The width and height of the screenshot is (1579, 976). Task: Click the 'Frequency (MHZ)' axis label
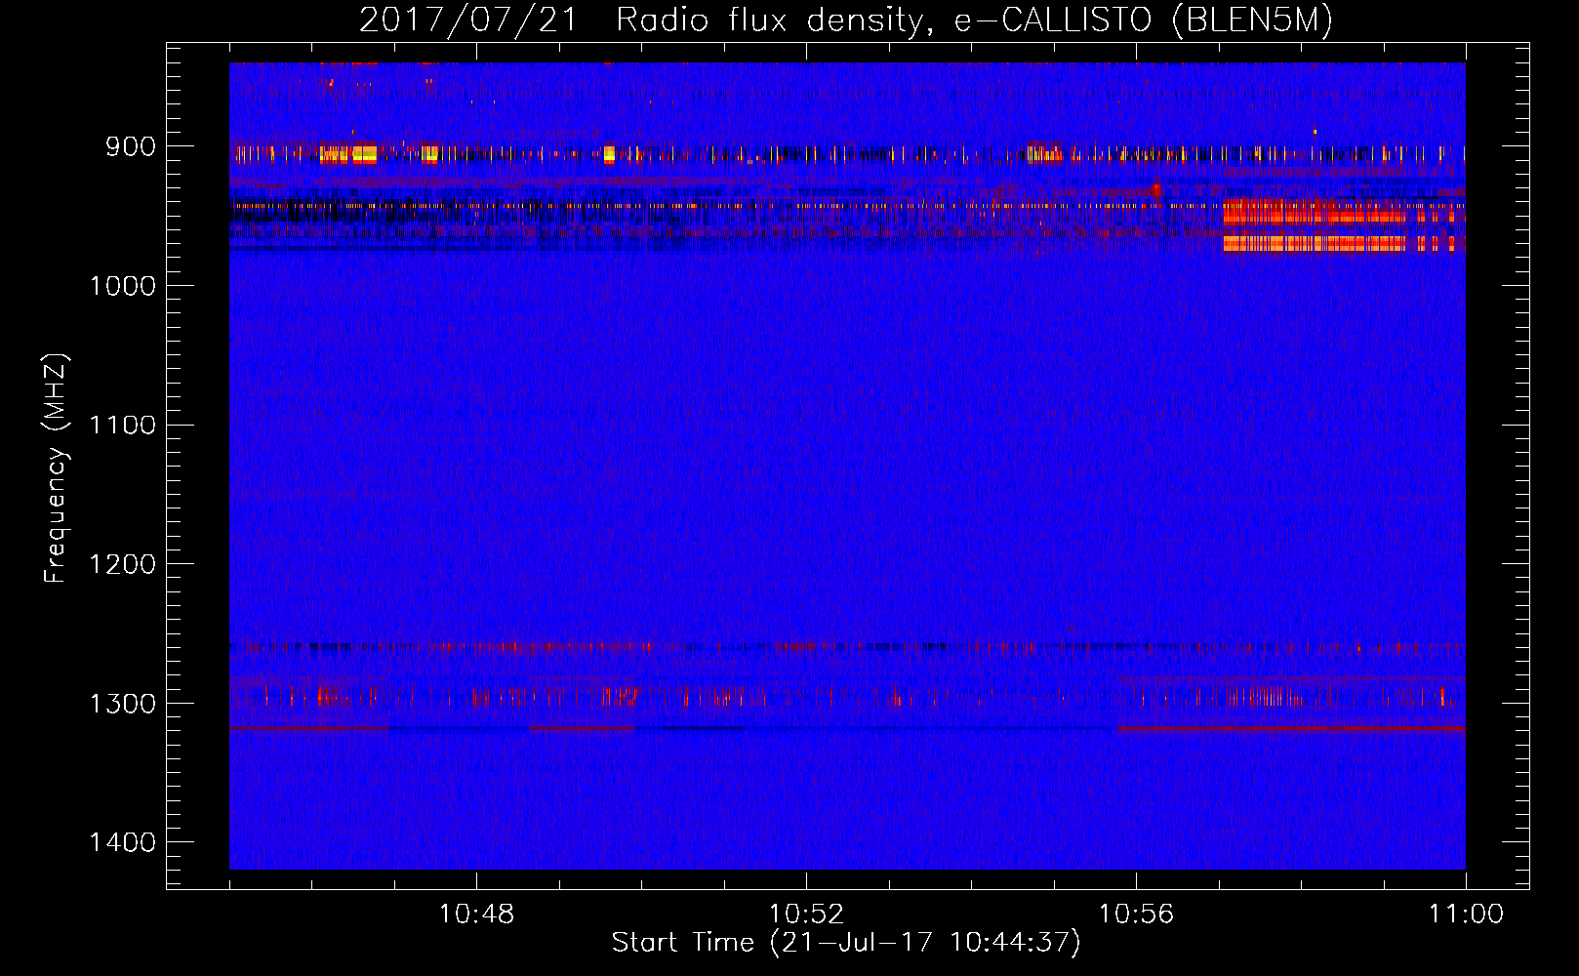[56, 468]
